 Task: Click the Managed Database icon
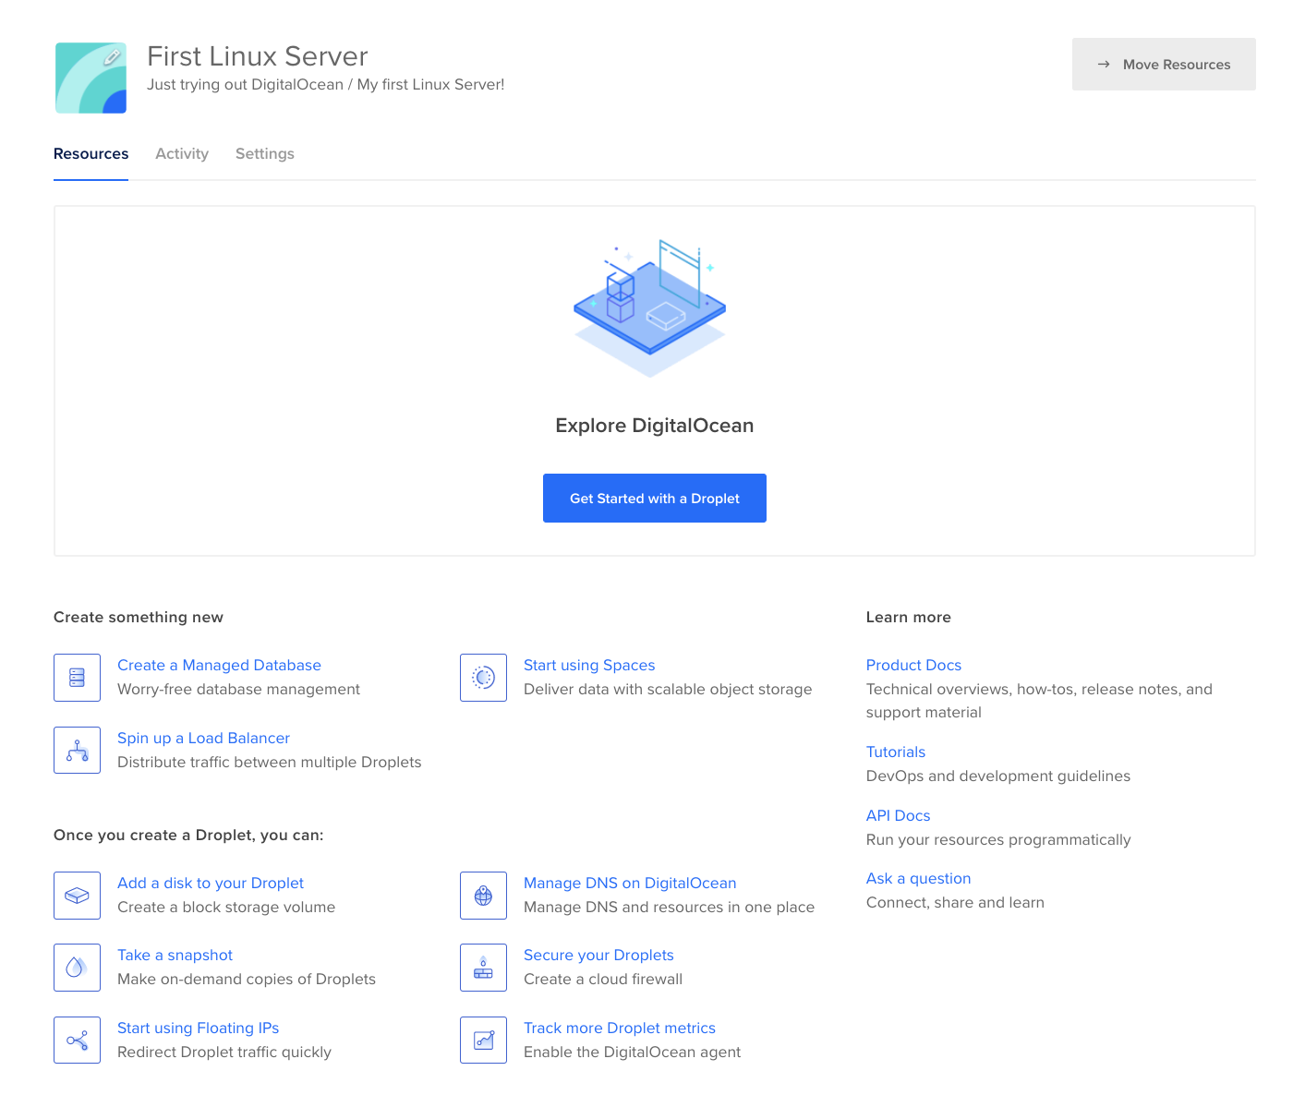77,678
